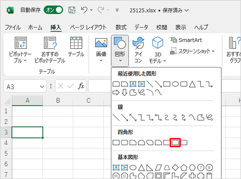Click the formula bar Enter checkmark icon
Viewport: 241px width, 179px height.
coord(71,86)
